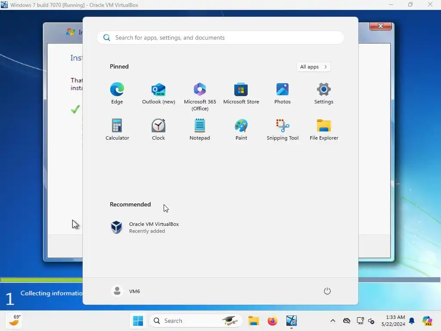
Task: Click the graduation cap search highlight icon
Action: tap(229, 321)
